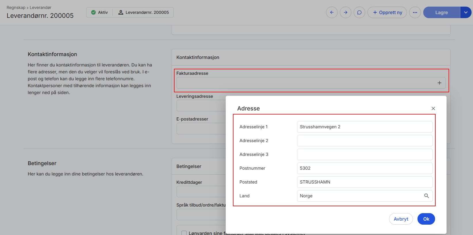
Task: Click the green Aktiv status check icon
Action: [x=93, y=12]
